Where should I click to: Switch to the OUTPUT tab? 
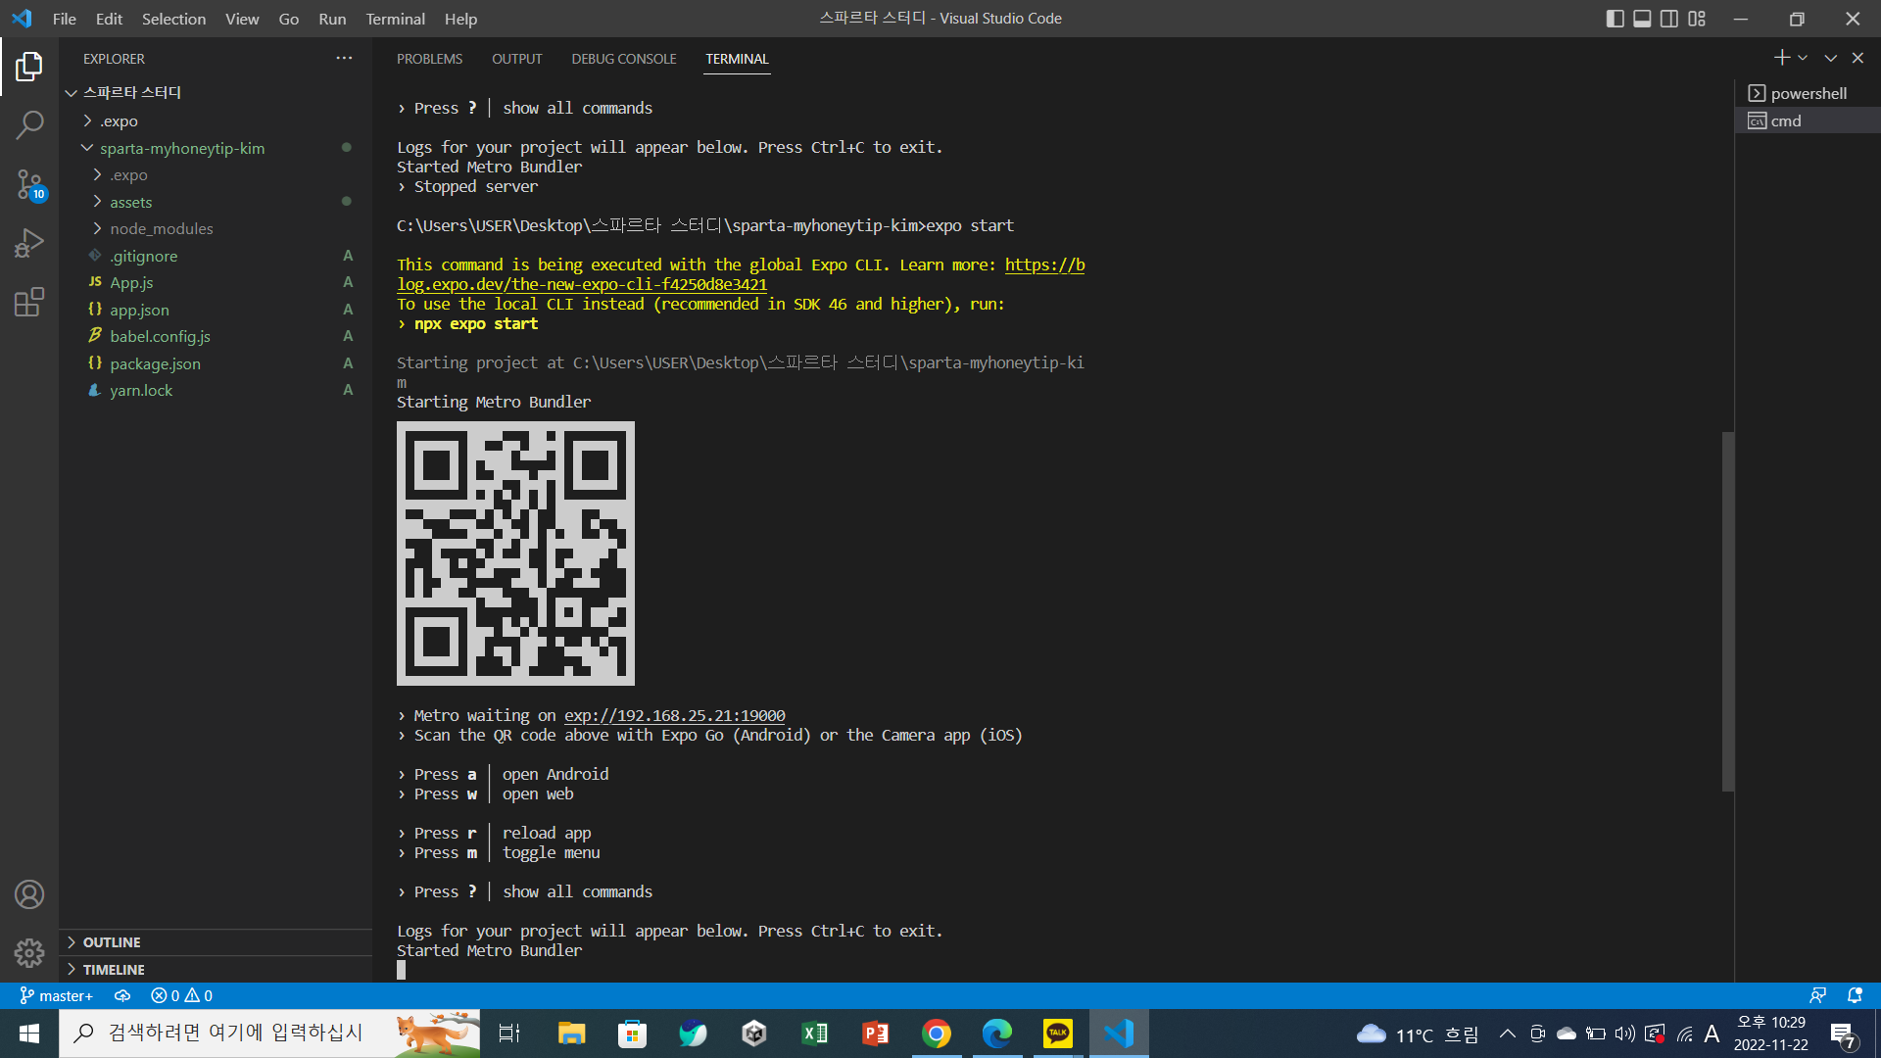point(516,59)
